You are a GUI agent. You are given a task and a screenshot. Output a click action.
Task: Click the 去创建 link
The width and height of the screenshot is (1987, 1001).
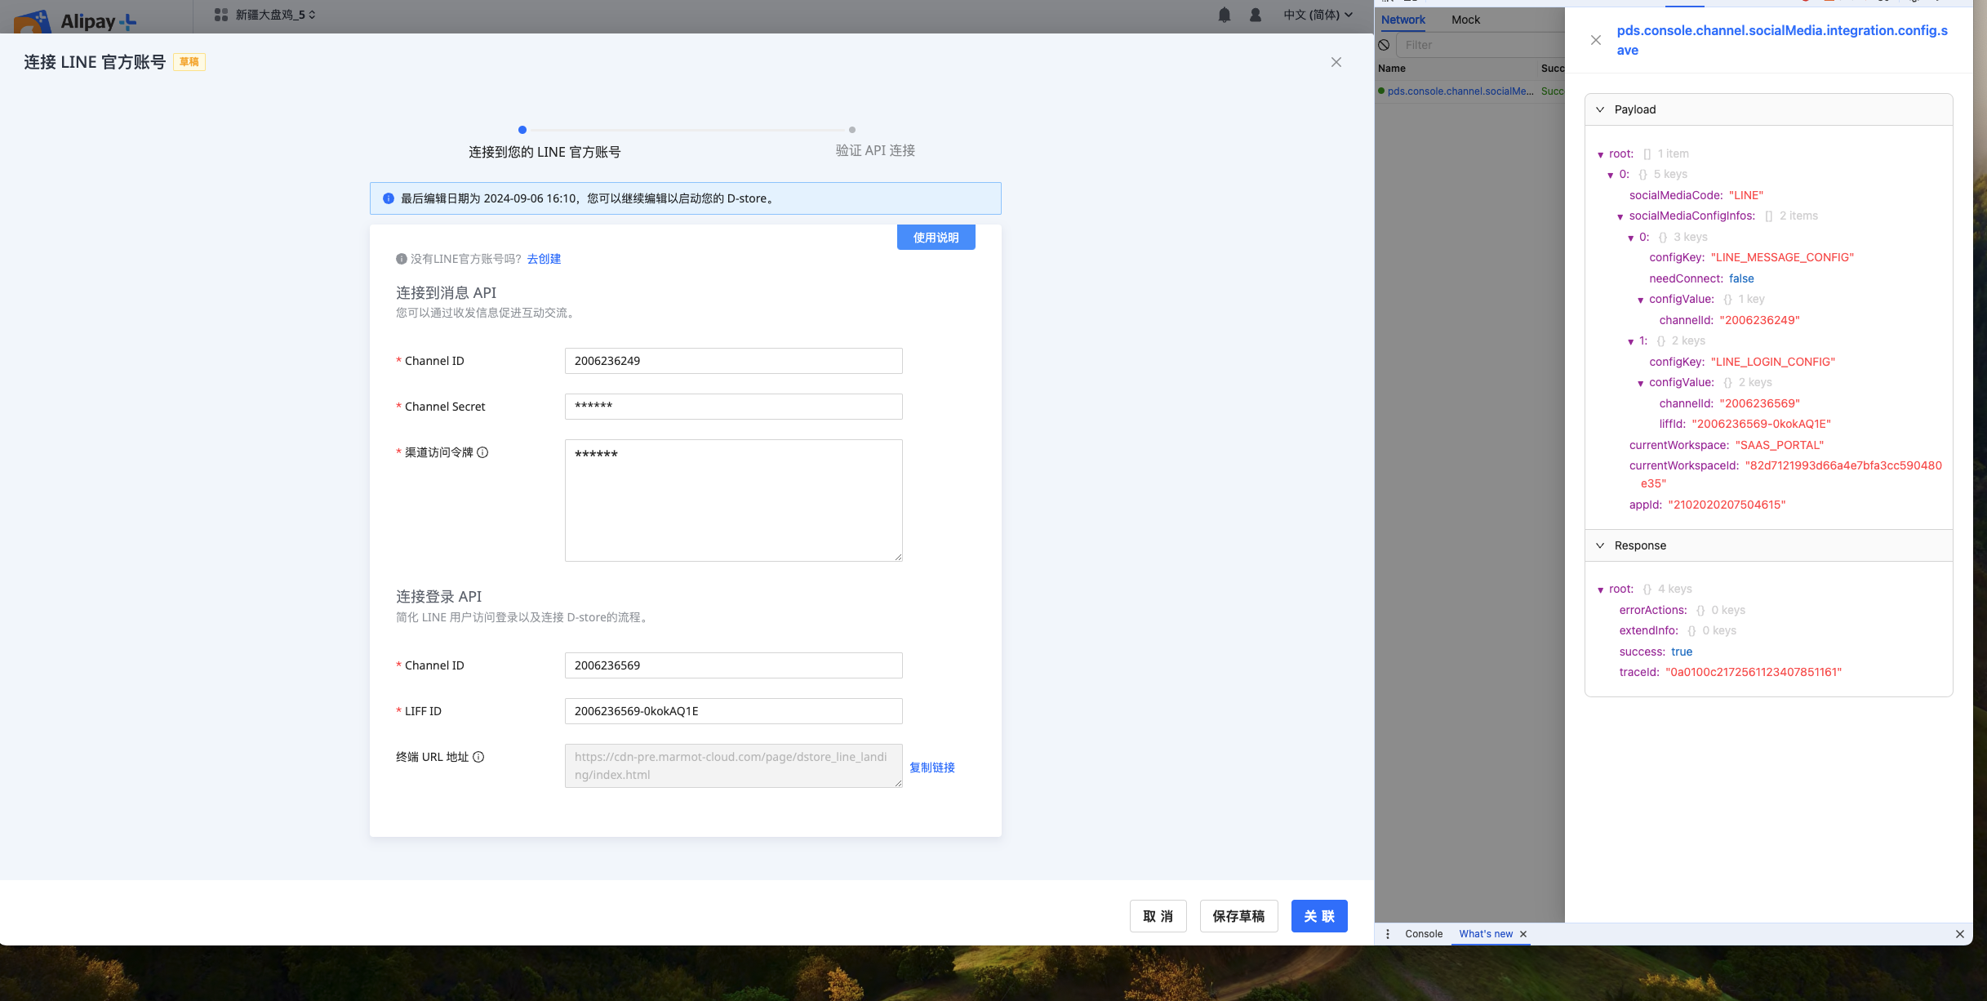(544, 259)
